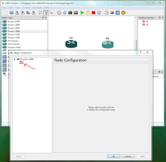Click the Save topology toolbar icon
166x162 pixels.
tap(17, 13)
